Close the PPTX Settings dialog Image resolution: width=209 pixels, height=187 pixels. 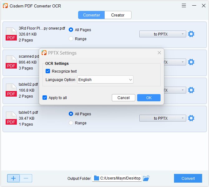159,53
